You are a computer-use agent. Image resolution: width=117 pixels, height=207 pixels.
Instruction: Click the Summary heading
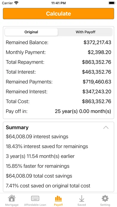[x=17, y=128]
